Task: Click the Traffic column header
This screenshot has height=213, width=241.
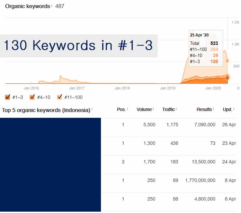Action: (168, 109)
